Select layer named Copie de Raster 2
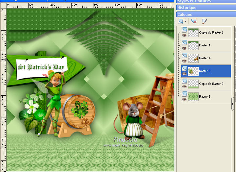 211,84
